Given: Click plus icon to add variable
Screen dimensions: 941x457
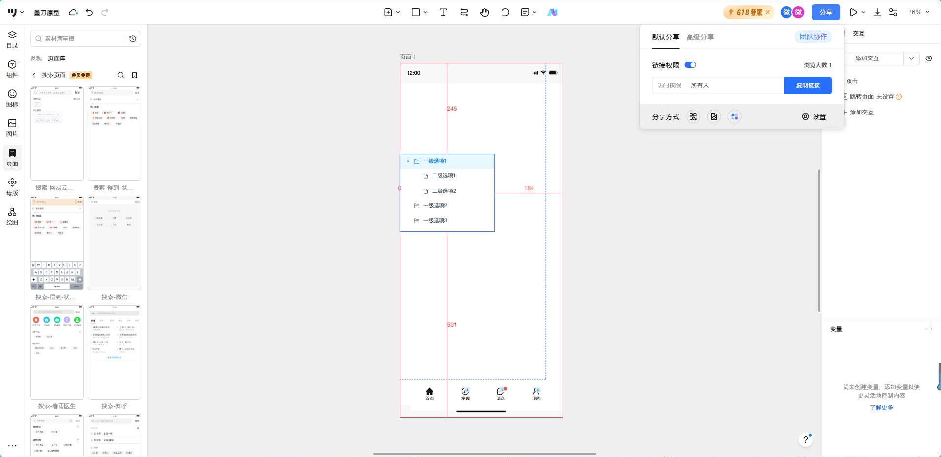Looking at the screenshot, I should pos(930,329).
